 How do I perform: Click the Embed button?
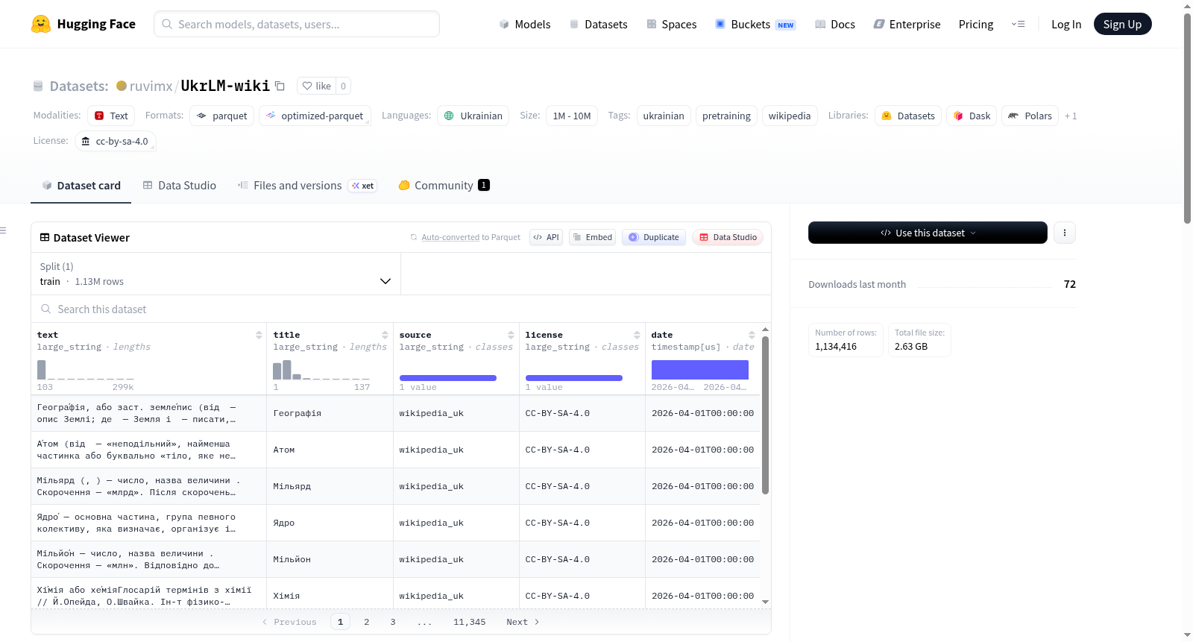(592, 237)
